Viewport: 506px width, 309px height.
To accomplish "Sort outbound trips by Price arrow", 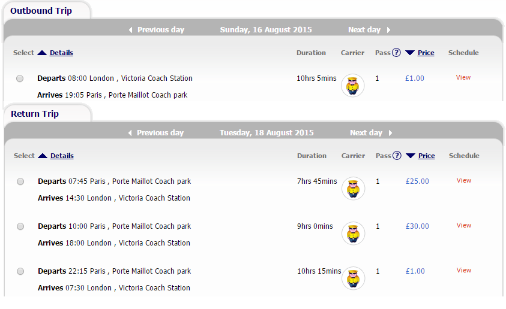I will pos(410,53).
